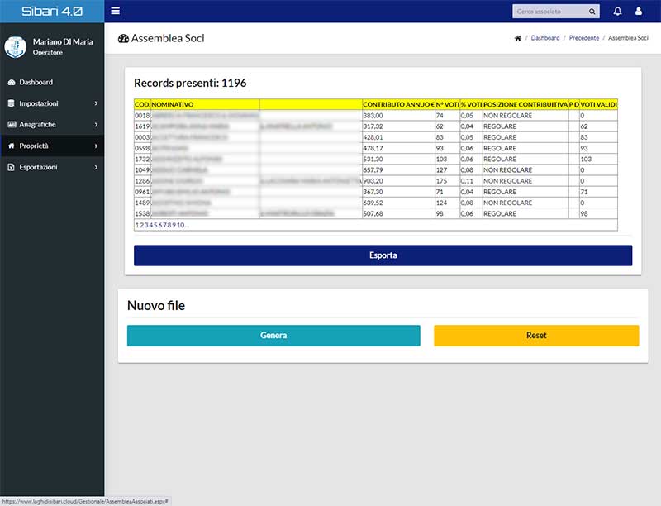This screenshot has height=506, width=661.
Task: Open the Anagrafiche sidebar menu
Action: (x=52, y=125)
